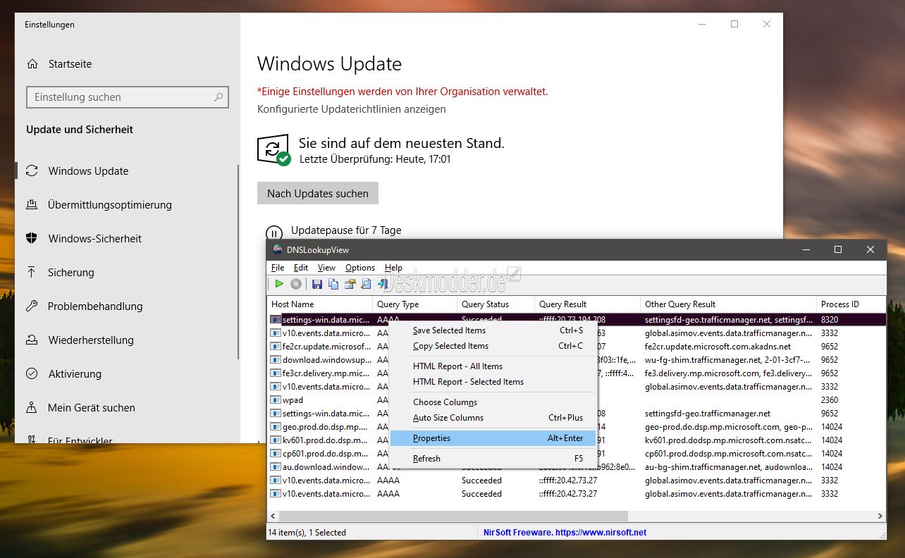Viewport: 905px width, 558px height.
Task: Click the DNSLookupView title bar app icon
Action: (x=277, y=249)
